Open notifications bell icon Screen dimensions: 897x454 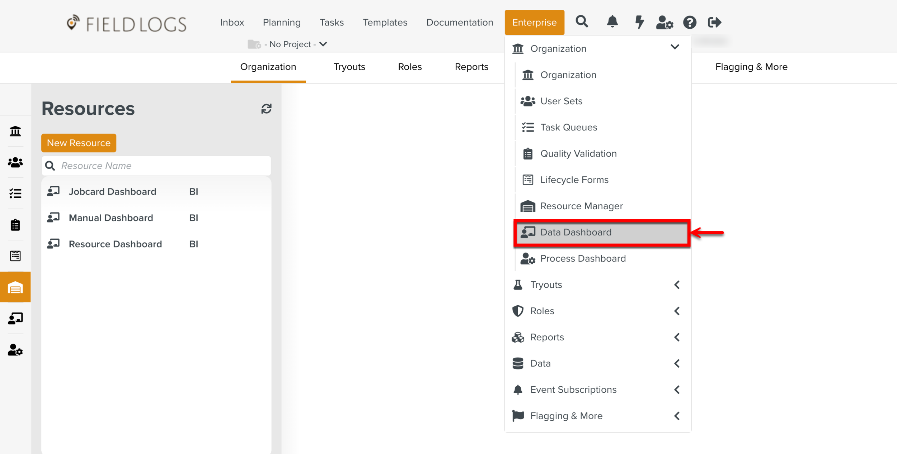click(612, 22)
